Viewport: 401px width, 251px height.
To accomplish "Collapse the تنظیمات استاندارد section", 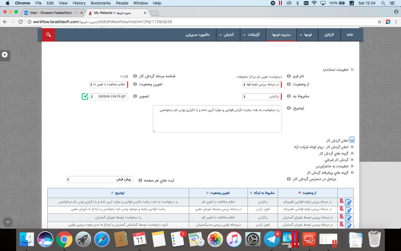I will click(x=352, y=70).
